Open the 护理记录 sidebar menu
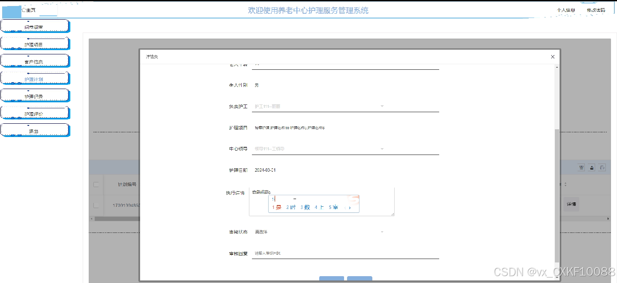 (34, 95)
